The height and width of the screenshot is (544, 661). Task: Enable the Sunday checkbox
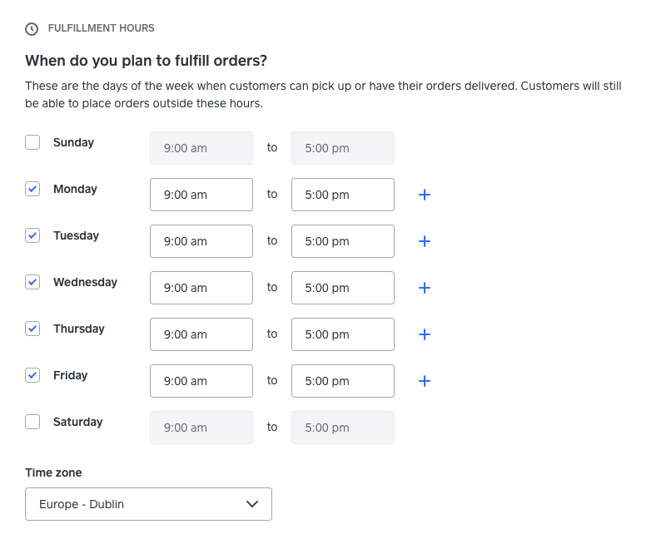[32, 142]
